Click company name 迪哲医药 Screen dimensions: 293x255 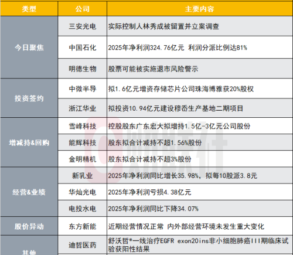(x=83, y=245)
